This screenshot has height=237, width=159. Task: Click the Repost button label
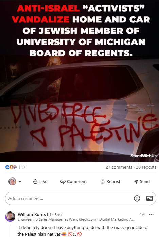tap(113, 181)
